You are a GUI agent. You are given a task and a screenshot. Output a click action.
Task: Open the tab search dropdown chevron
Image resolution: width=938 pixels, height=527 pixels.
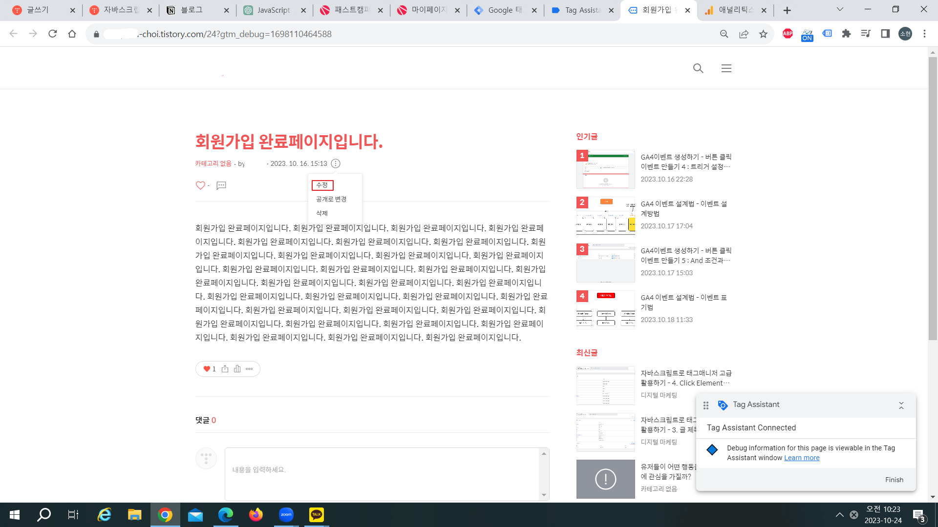840,9
